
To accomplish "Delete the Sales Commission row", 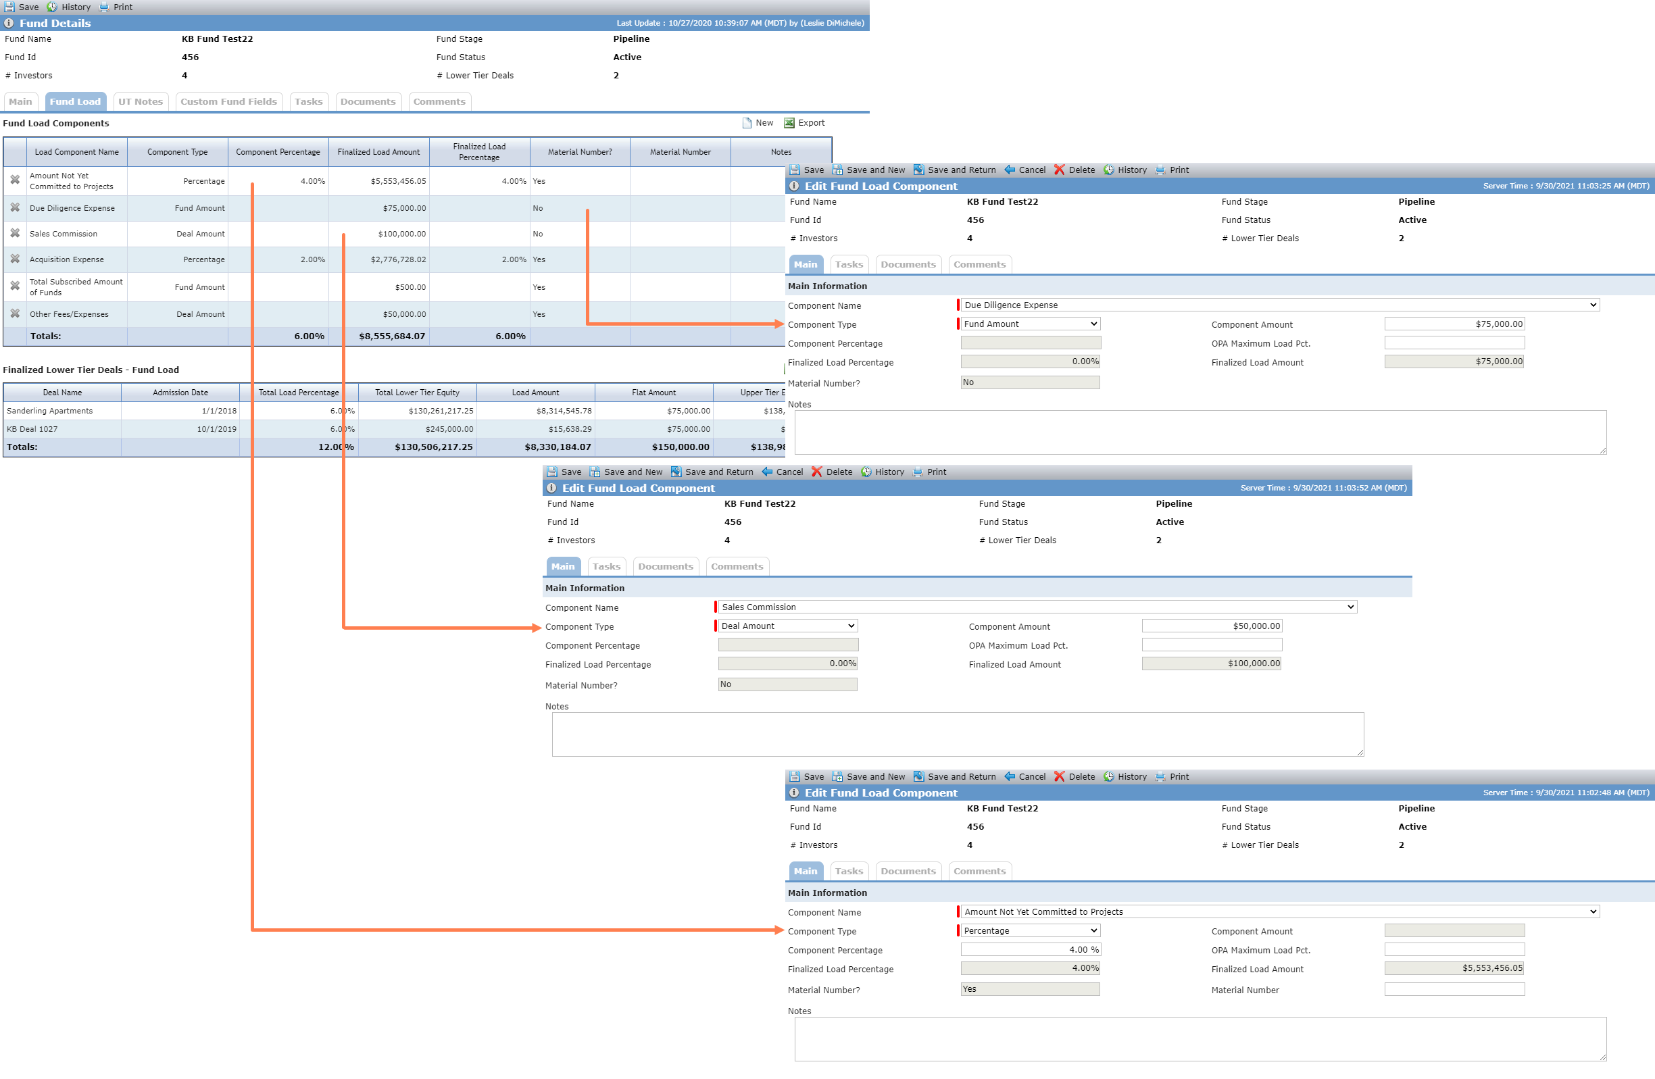I will coord(15,233).
